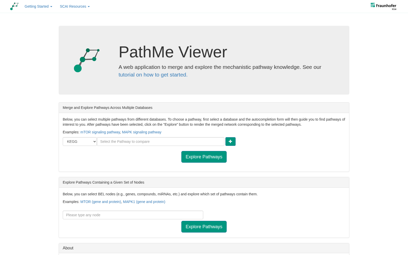Click the PathMe logo in navbar
Viewport: 408px width, 255px height.
pyautogui.click(x=14, y=6)
